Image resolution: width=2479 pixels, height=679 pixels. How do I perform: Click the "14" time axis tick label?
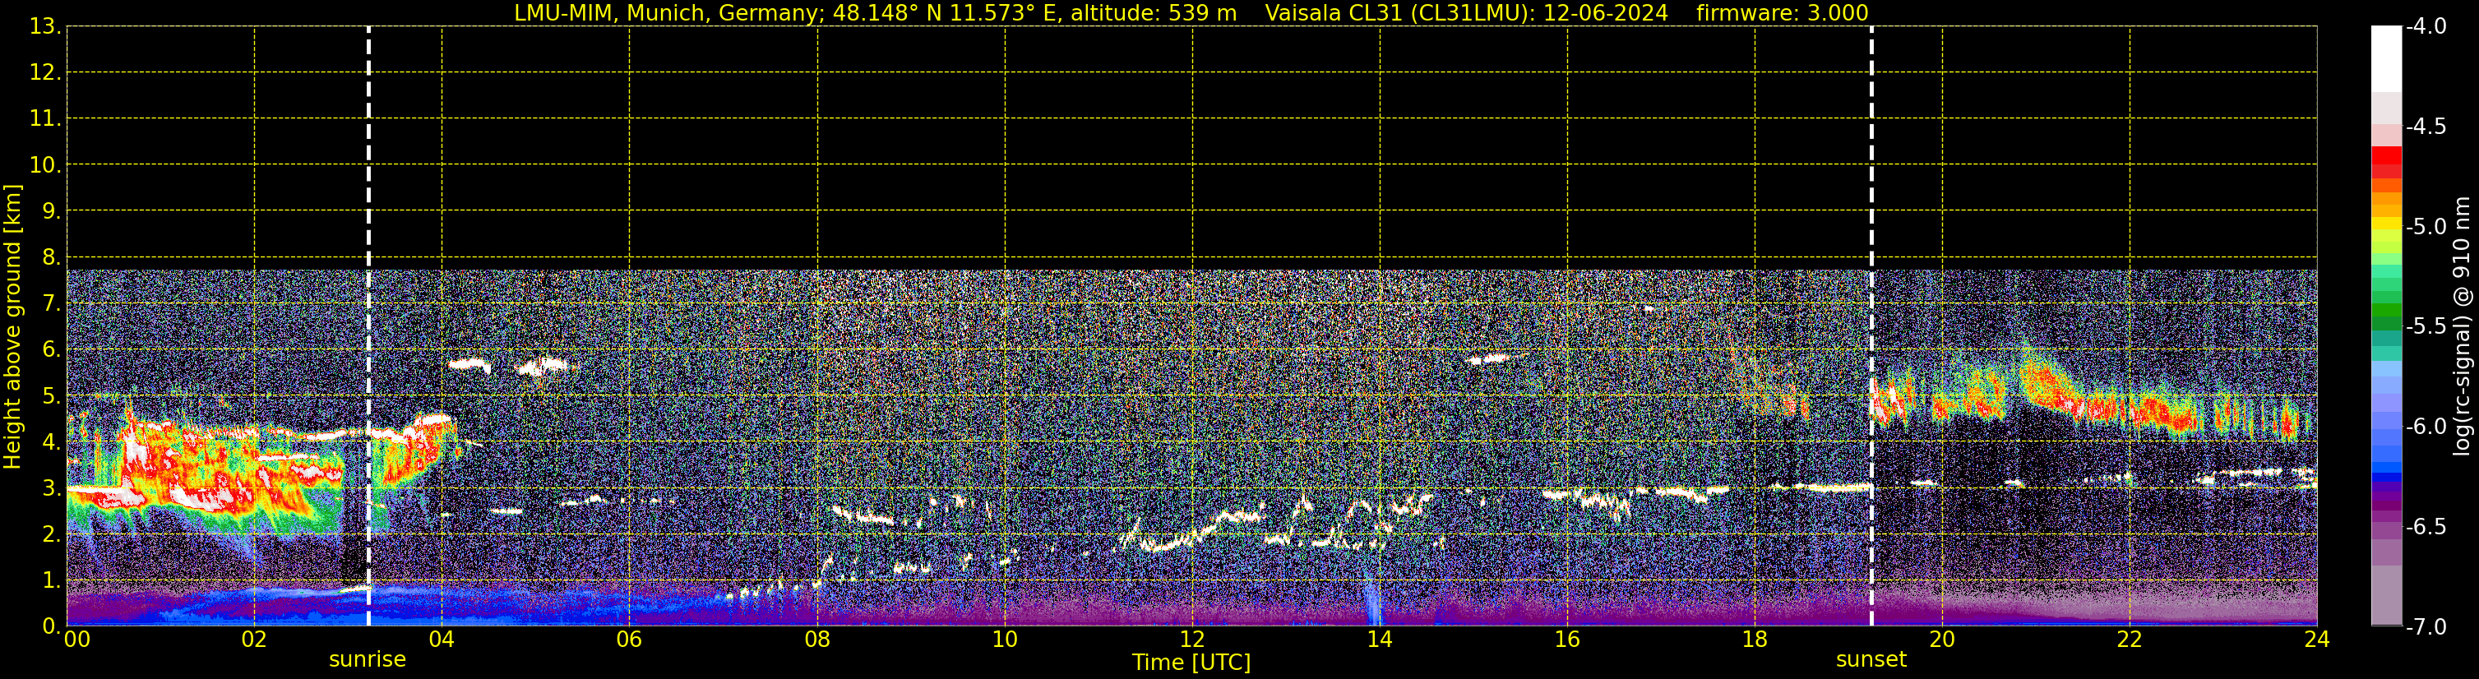[1380, 640]
